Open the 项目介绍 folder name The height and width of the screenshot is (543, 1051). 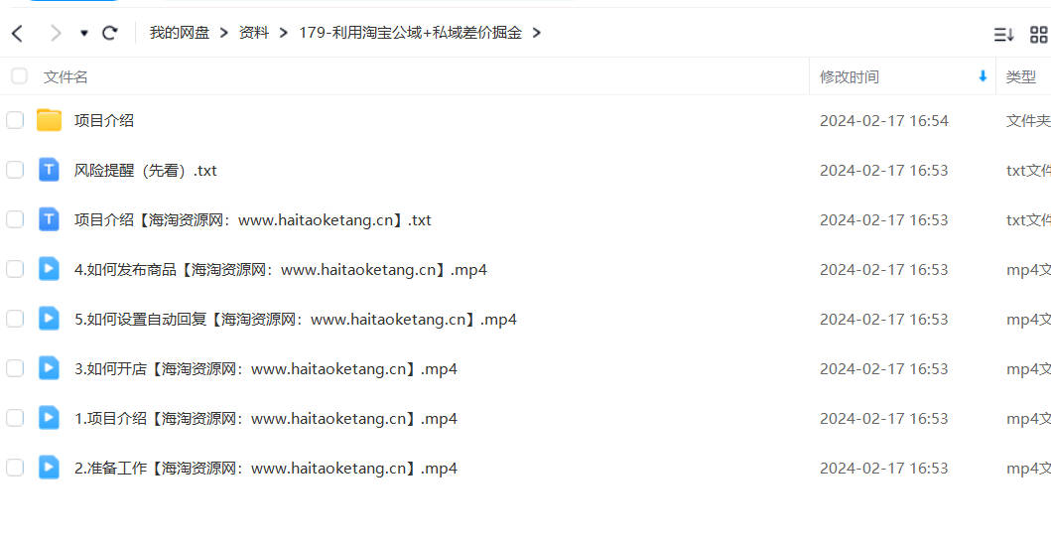pyautogui.click(x=104, y=121)
